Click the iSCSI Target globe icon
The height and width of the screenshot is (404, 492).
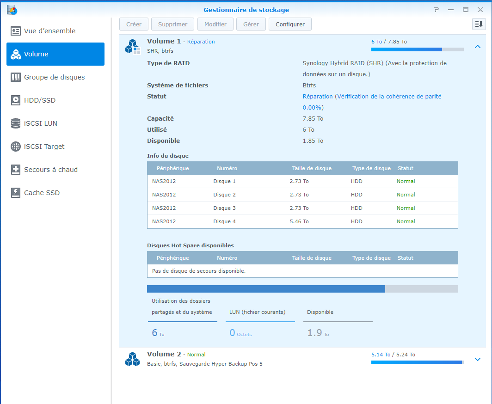click(16, 147)
